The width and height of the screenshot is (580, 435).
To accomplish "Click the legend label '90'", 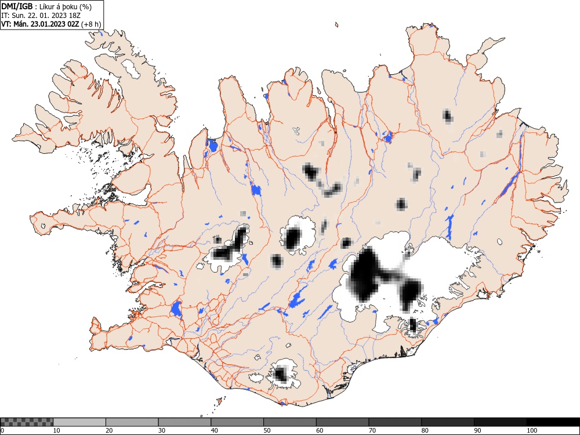I will (x=477, y=430).
